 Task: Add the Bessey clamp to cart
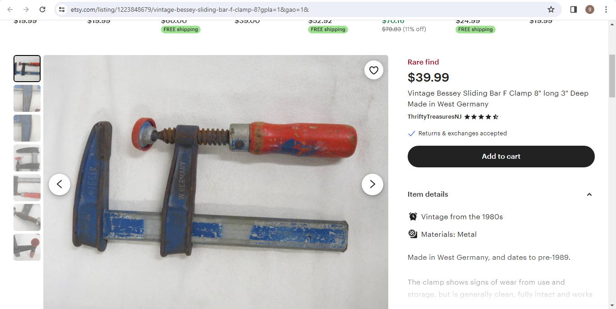pyautogui.click(x=501, y=157)
